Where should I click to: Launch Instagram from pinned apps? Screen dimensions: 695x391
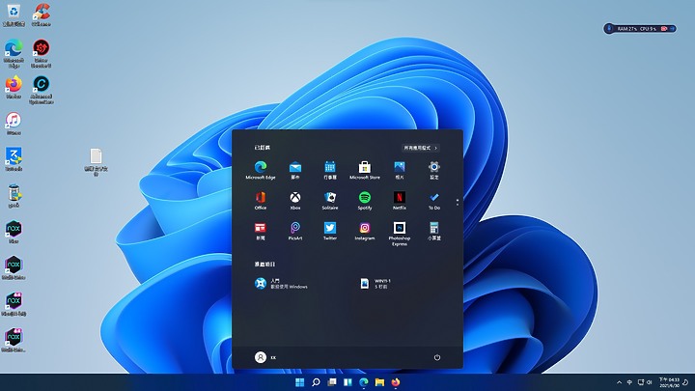pyautogui.click(x=364, y=232)
